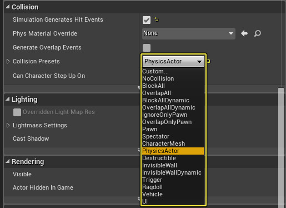Viewport: 286px width, 208px height.
Task: Expand Collision Presets details arrow
Action: click(8, 61)
